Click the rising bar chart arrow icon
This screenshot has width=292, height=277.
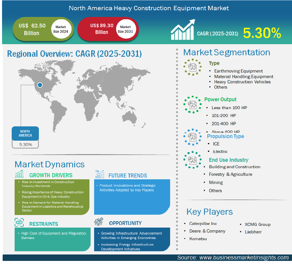tap(183, 30)
